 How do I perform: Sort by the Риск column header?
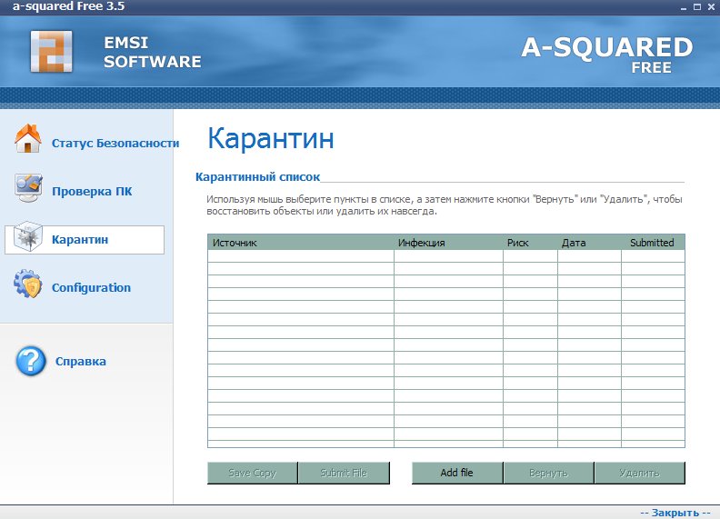(x=530, y=243)
